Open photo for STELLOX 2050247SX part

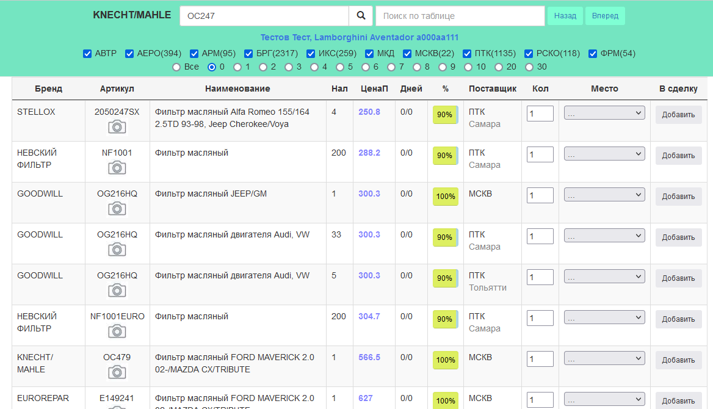click(117, 127)
